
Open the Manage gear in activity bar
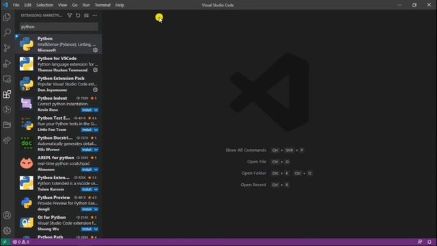7,230
